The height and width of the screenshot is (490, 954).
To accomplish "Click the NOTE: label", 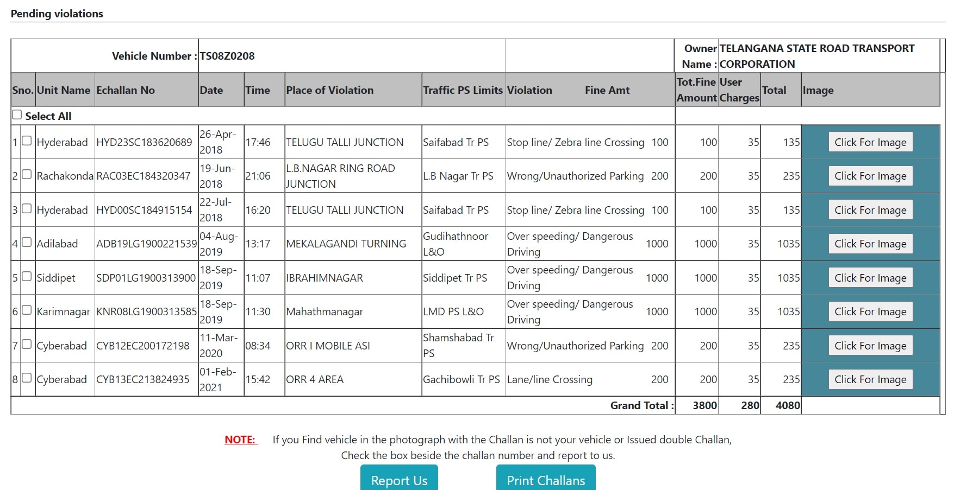I will click(x=240, y=440).
